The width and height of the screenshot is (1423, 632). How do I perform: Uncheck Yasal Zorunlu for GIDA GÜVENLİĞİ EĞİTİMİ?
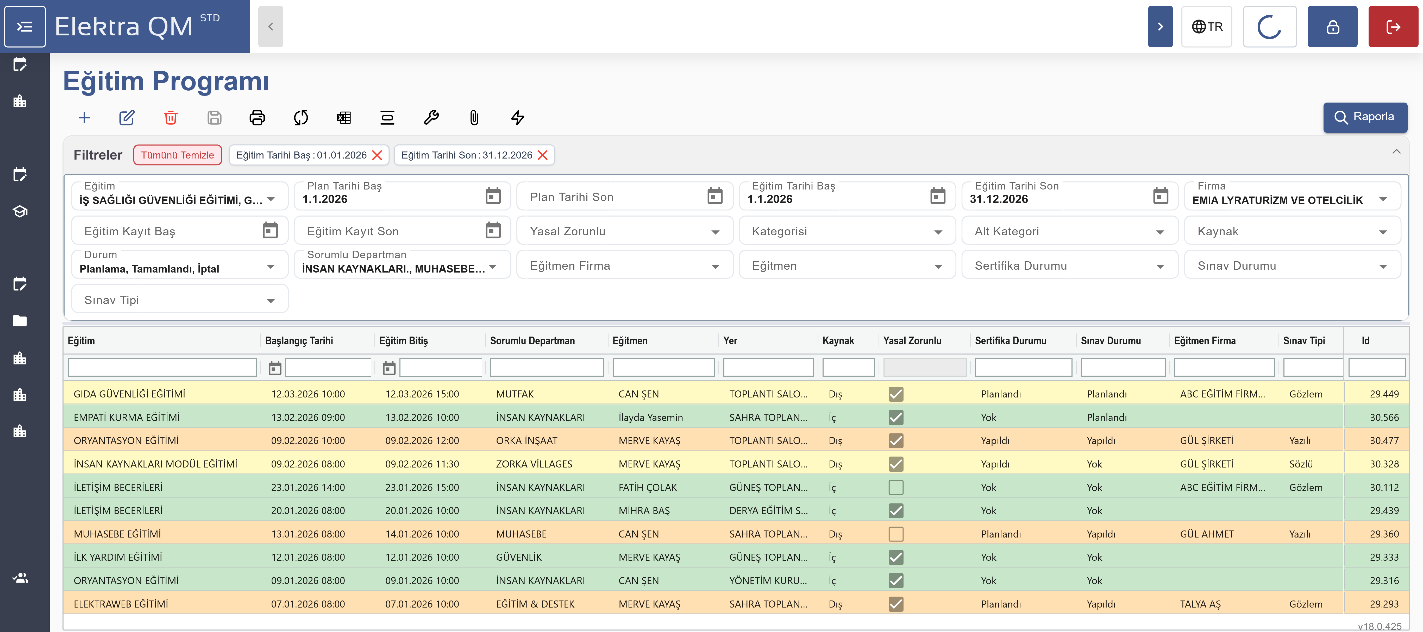895,394
